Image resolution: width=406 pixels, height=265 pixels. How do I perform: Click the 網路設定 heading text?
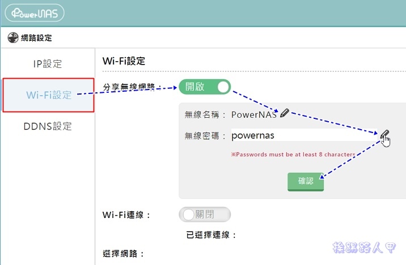(36, 38)
